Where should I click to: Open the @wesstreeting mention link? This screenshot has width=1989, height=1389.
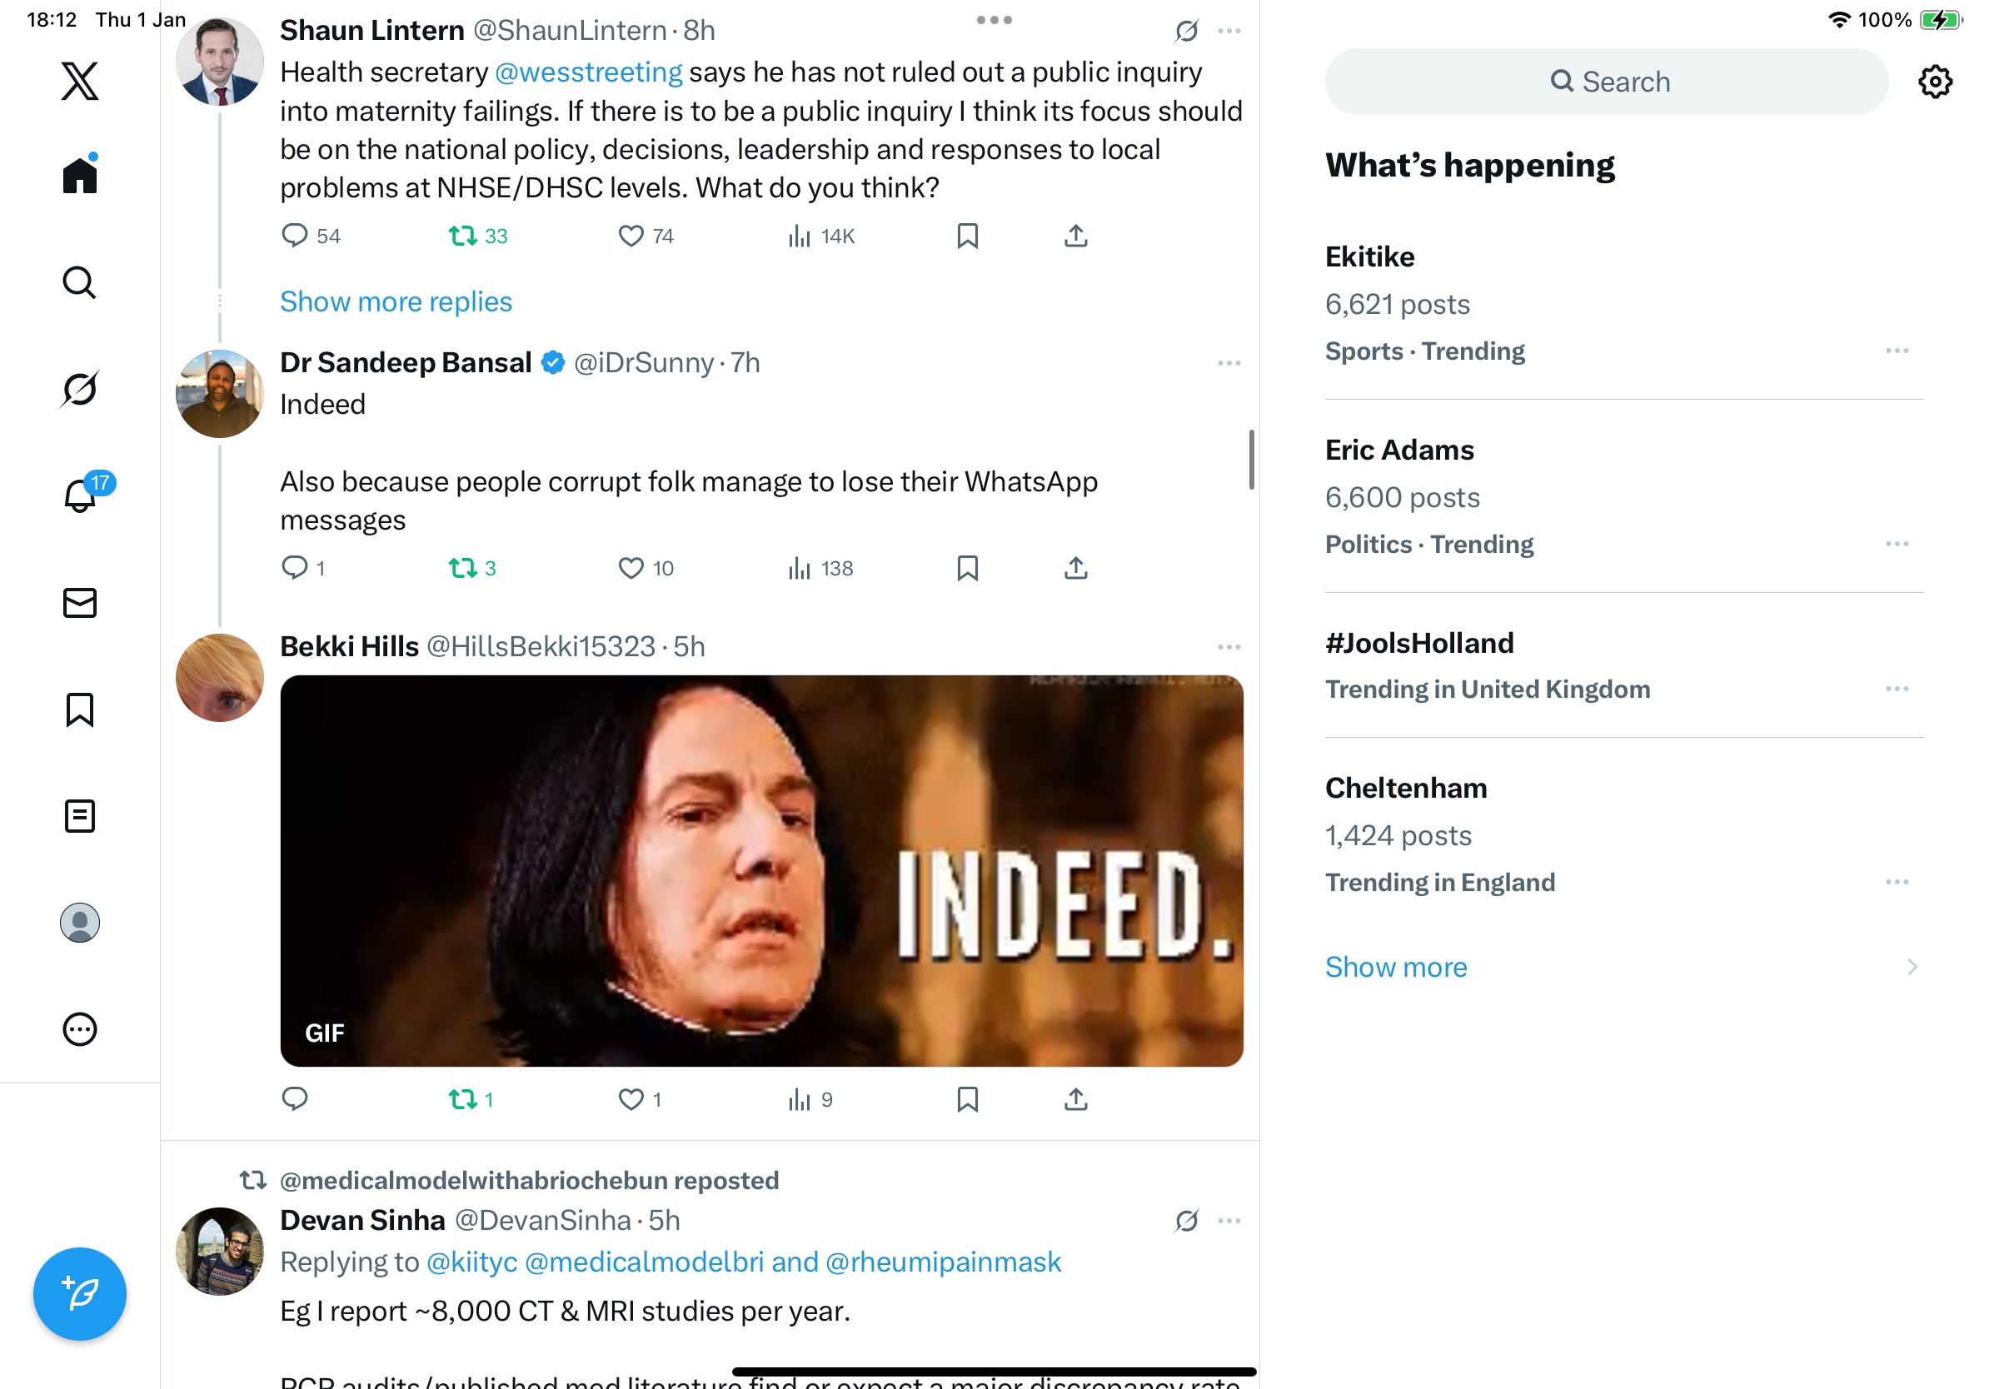point(588,72)
